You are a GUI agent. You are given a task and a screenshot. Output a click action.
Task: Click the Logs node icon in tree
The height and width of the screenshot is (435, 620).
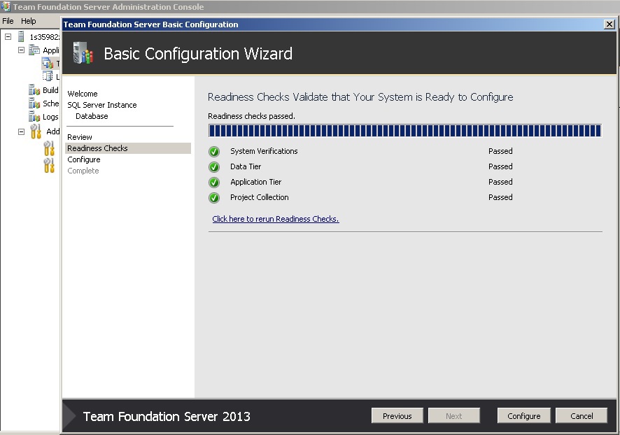coord(34,117)
